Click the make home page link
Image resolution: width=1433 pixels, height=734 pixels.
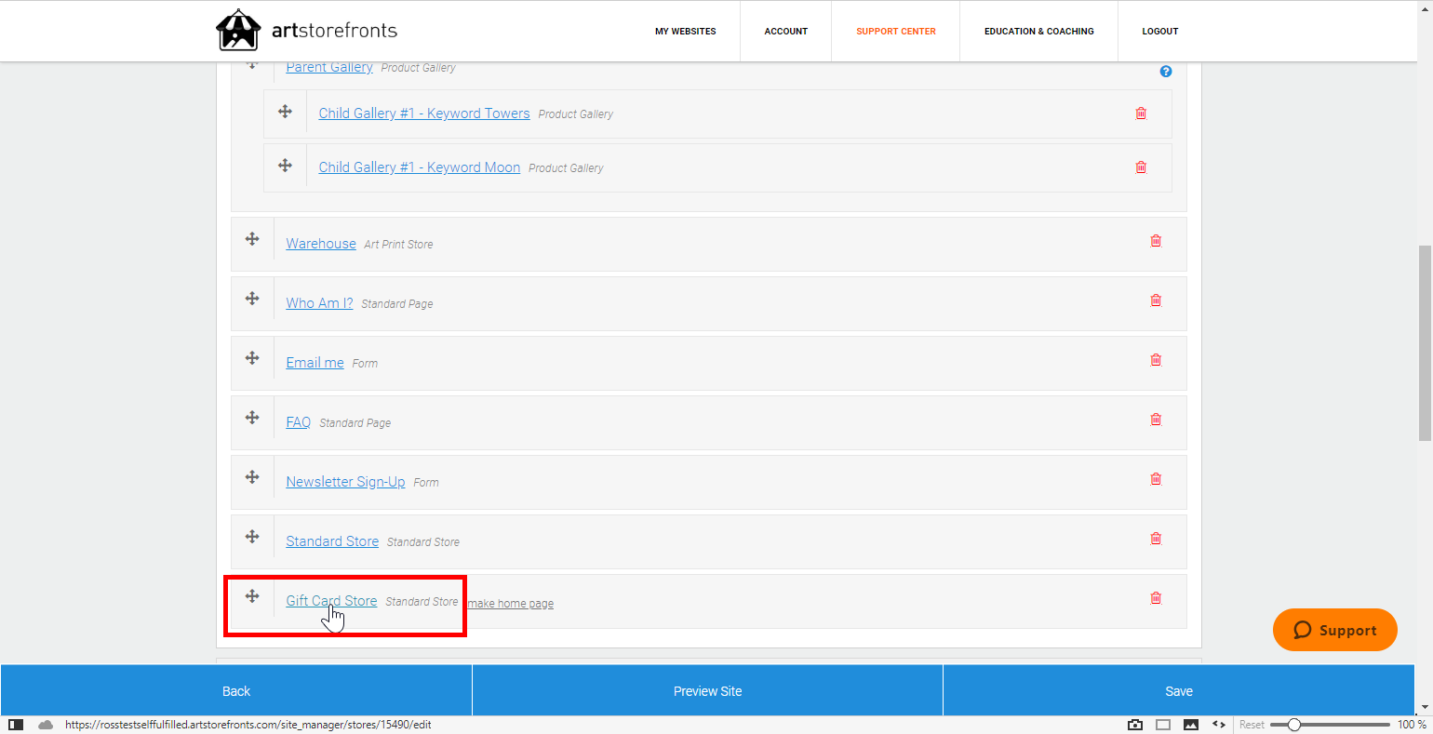pos(510,604)
